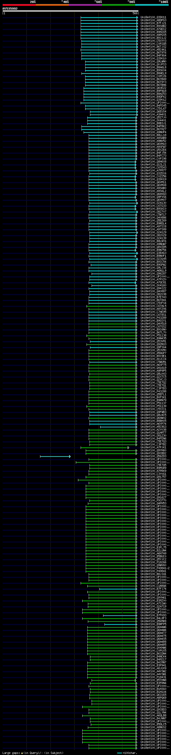Select hit label UniRef100_C0PUX5
This screenshot has width=171, height=755.
point(153,650)
